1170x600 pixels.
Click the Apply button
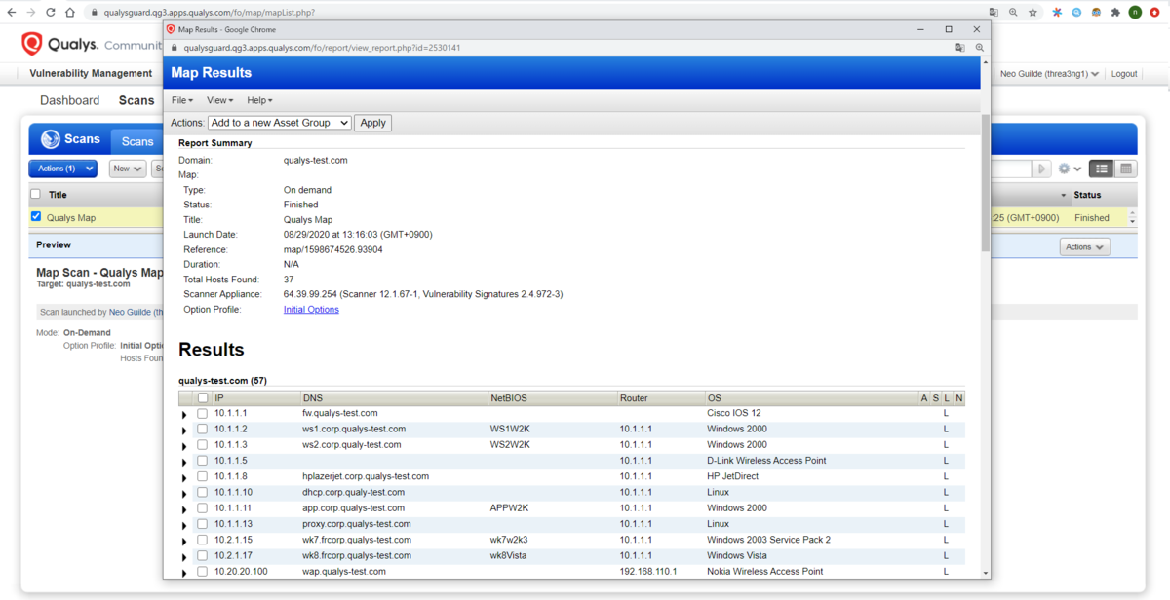(372, 123)
